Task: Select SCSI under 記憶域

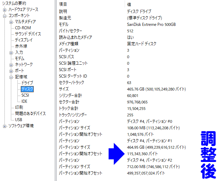Action: (x=25, y=95)
